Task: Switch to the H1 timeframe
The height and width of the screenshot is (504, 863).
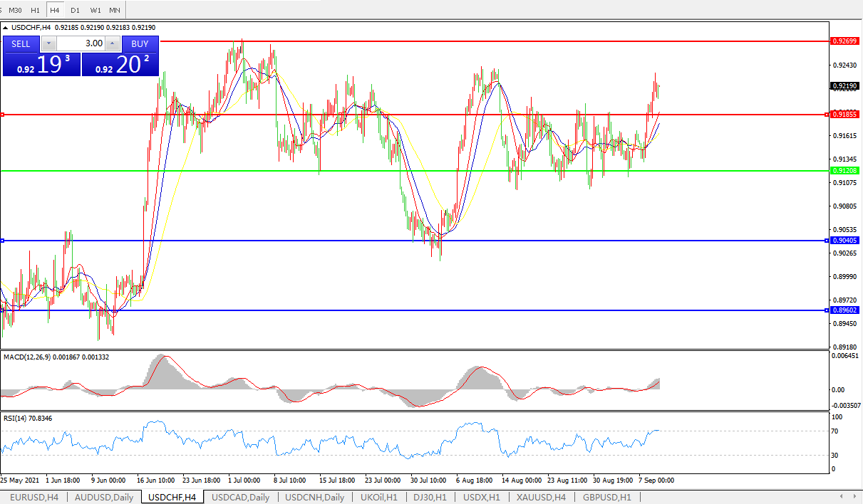Action: 36,10
